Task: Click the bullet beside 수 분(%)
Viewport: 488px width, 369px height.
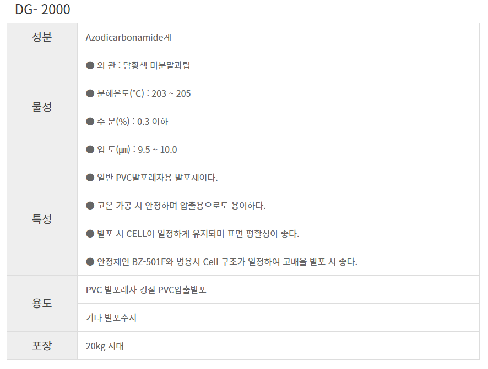Action: point(90,122)
